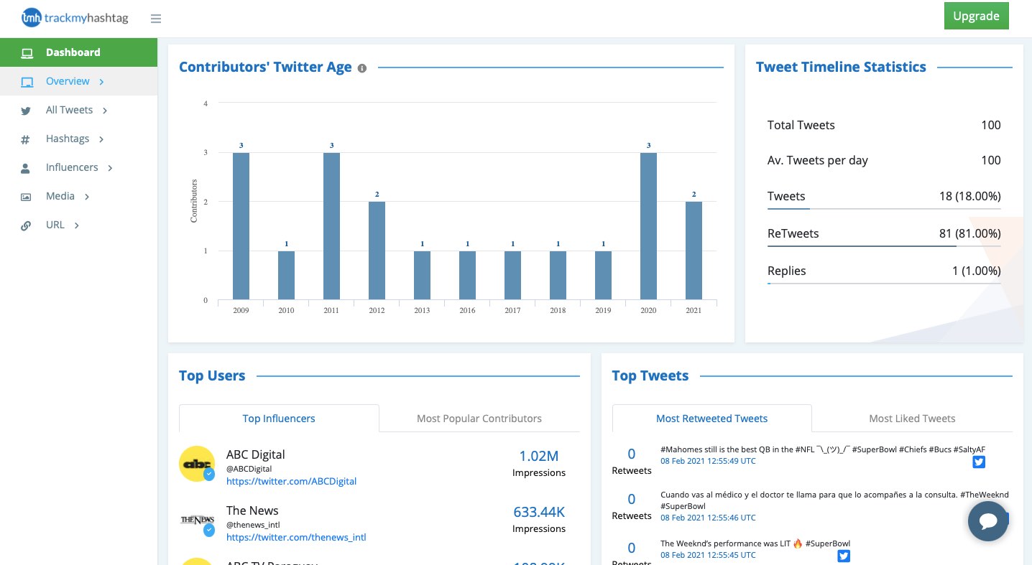
Task: Click ABC Digital profile avatar
Action: 196,464
